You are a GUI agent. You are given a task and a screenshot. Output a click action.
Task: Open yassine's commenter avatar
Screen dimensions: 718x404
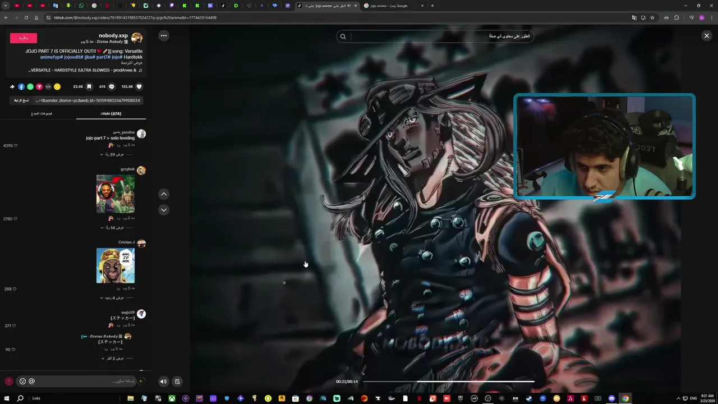(141, 134)
